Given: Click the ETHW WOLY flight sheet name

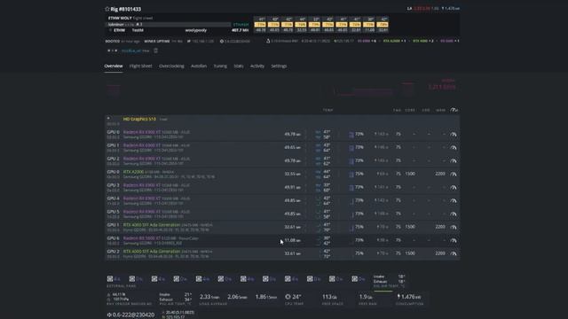Looking at the screenshot, I should [x=120, y=18].
